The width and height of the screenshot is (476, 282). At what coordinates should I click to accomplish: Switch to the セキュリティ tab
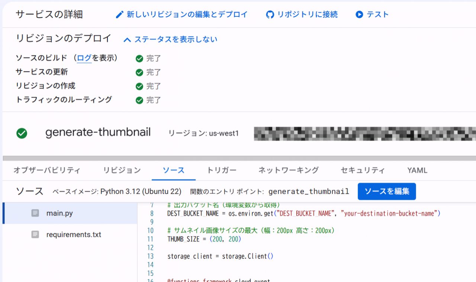click(x=363, y=170)
